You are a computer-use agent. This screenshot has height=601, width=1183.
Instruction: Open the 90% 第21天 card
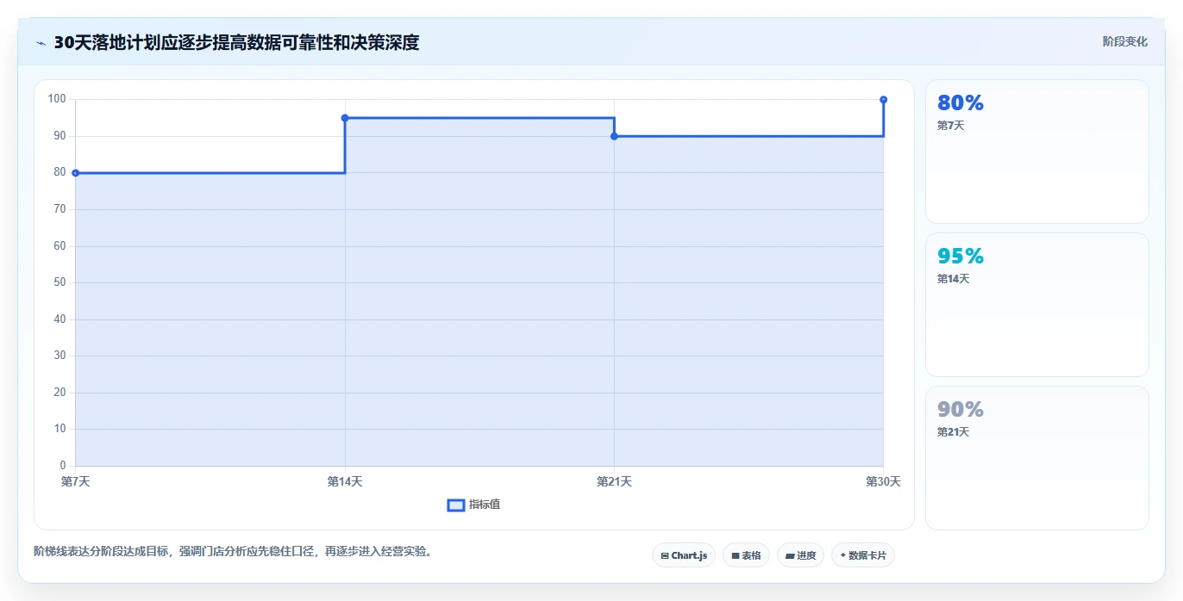click(1037, 458)
